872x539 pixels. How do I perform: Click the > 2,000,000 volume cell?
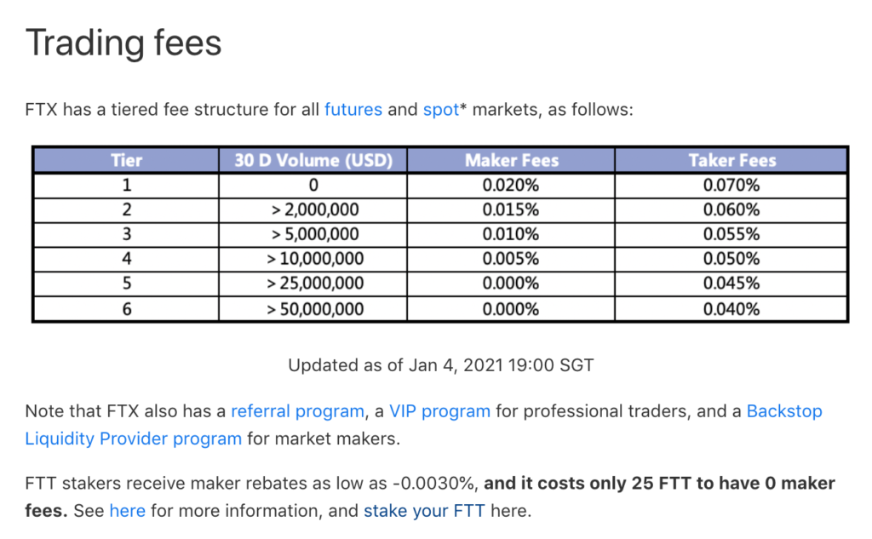[313, 209]
